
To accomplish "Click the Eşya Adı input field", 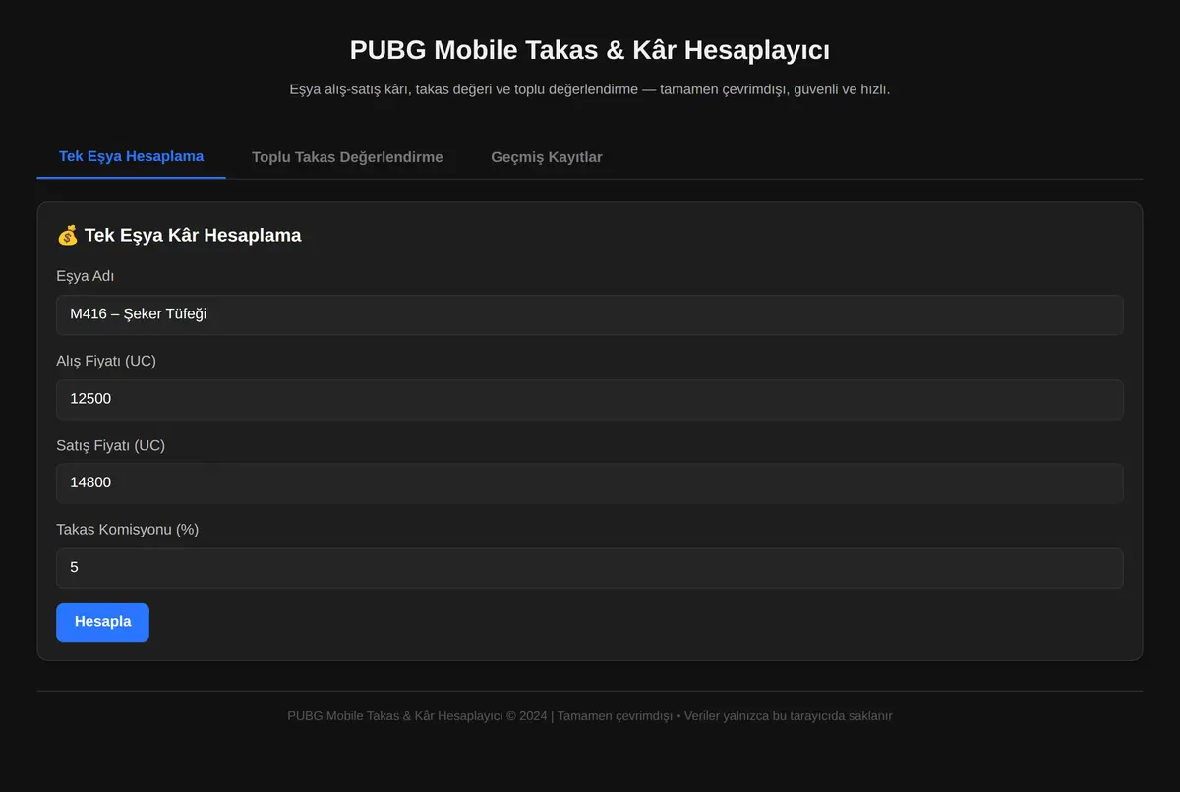I will pos(590,314).
